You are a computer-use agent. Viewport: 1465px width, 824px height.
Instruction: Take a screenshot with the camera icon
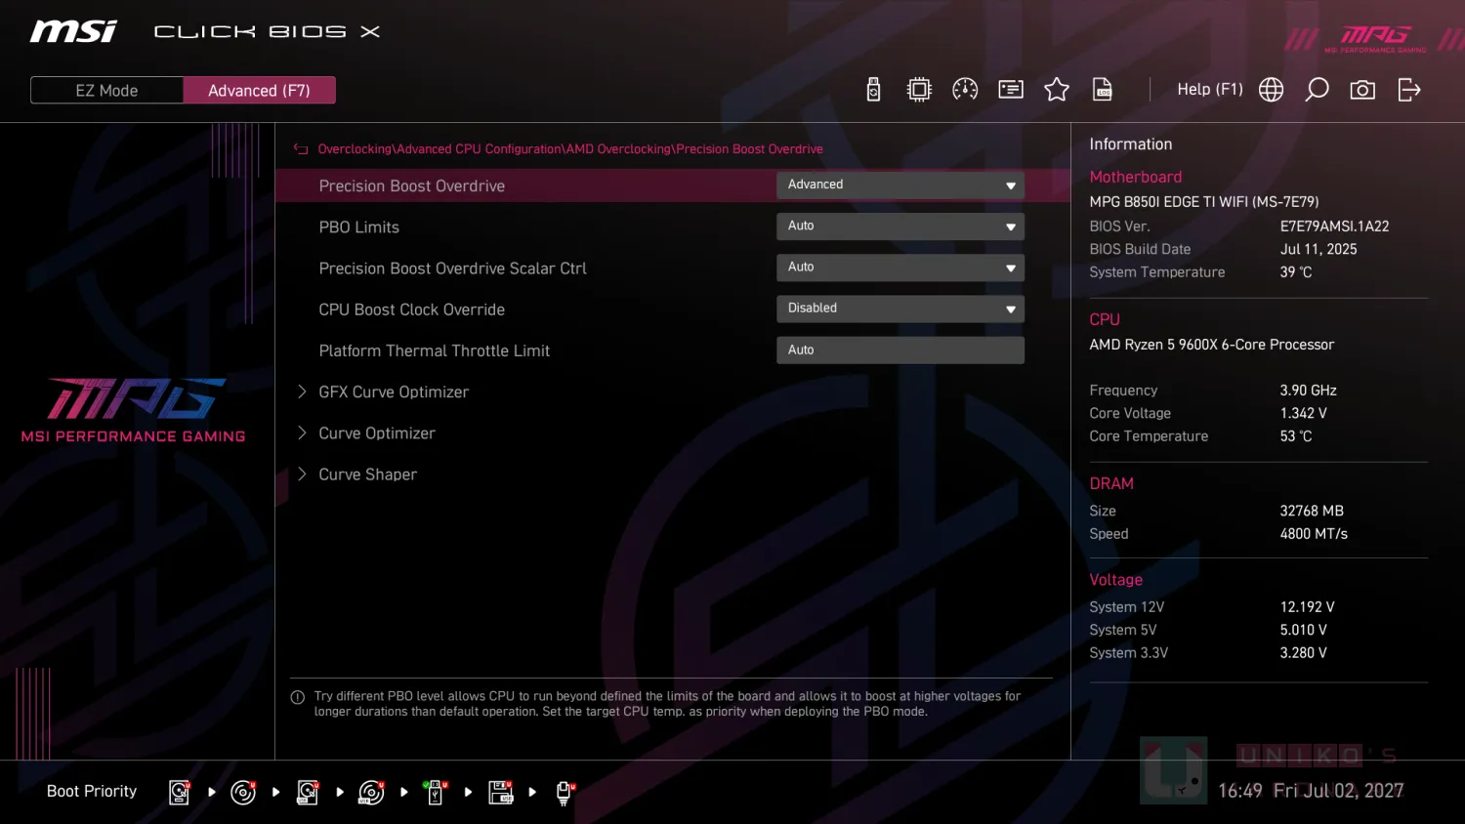tap(1362, 90)
